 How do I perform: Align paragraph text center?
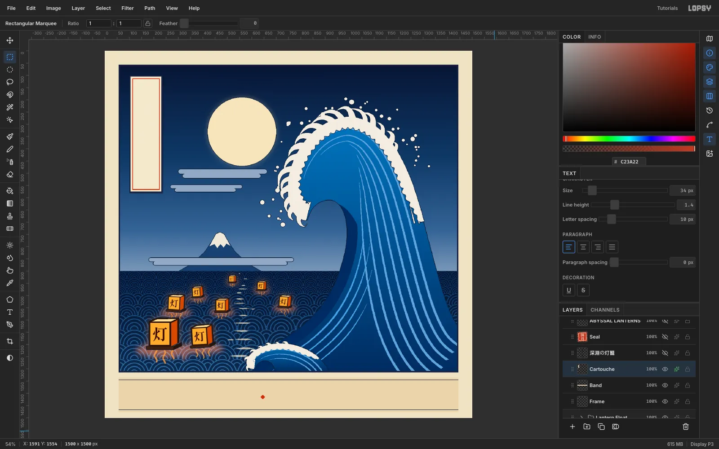tap(583, 247)
